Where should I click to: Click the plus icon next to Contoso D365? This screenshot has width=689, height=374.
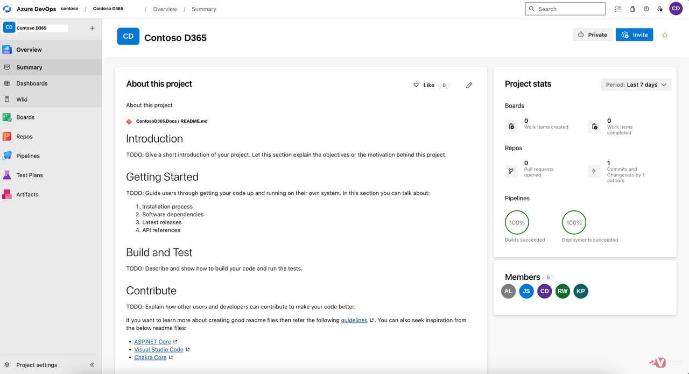coord(92,28)
